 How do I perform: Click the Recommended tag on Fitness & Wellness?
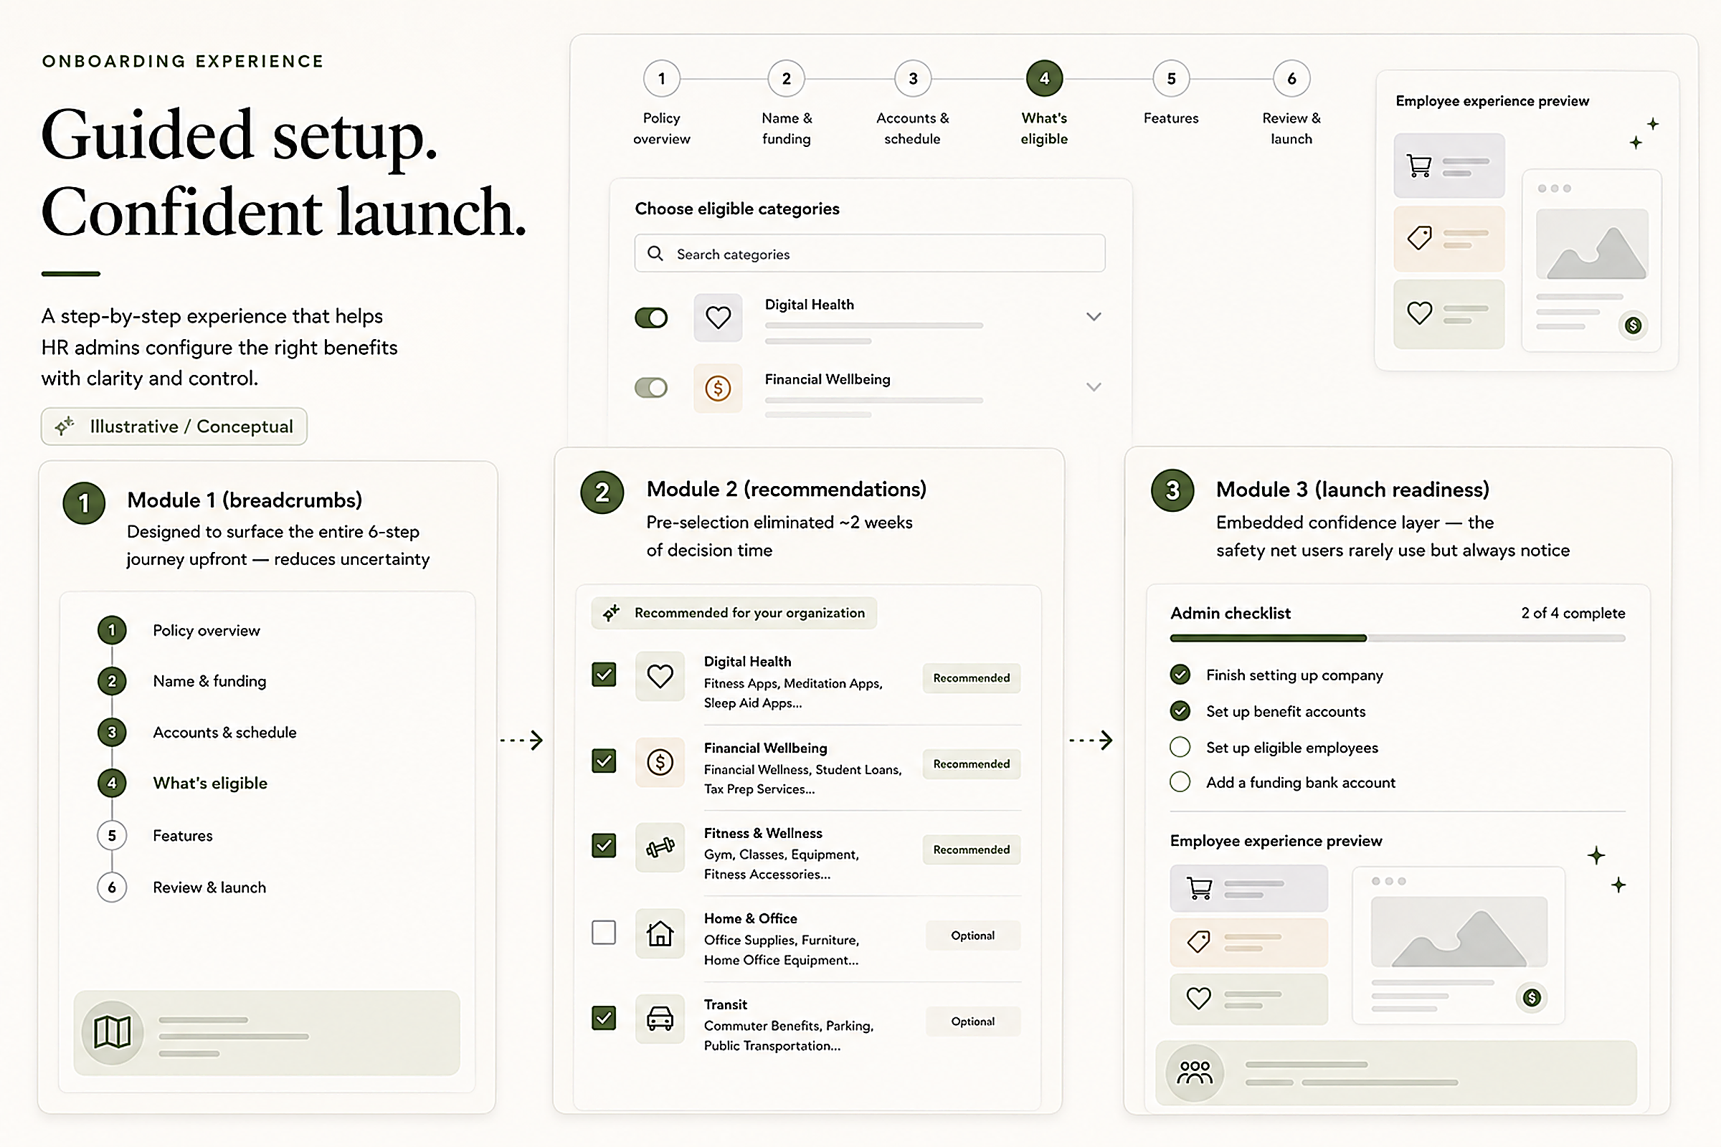point(972,849)
